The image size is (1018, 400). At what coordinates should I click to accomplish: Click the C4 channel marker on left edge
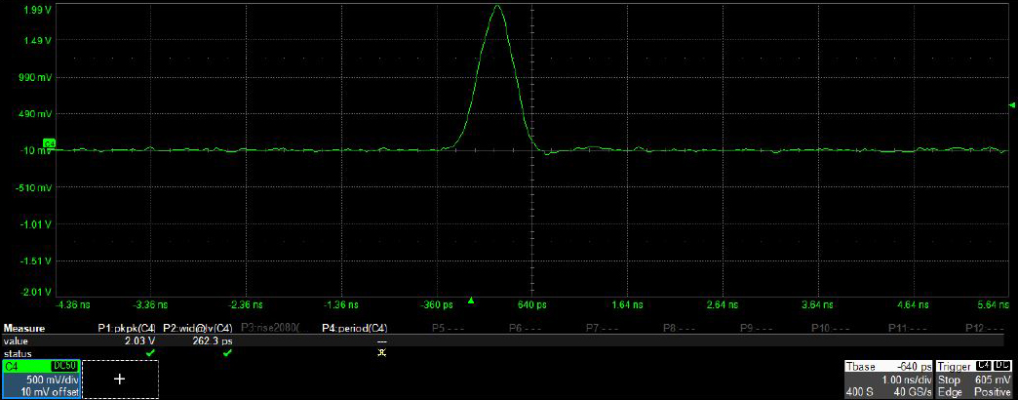[49, 143]
